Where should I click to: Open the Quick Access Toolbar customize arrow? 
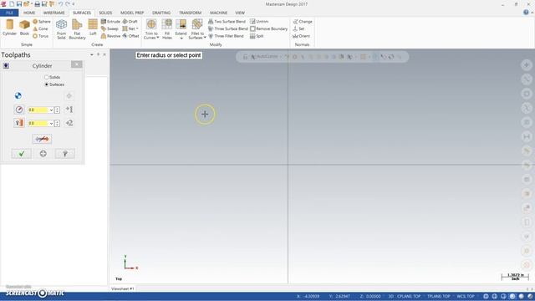tap(73, 4)
